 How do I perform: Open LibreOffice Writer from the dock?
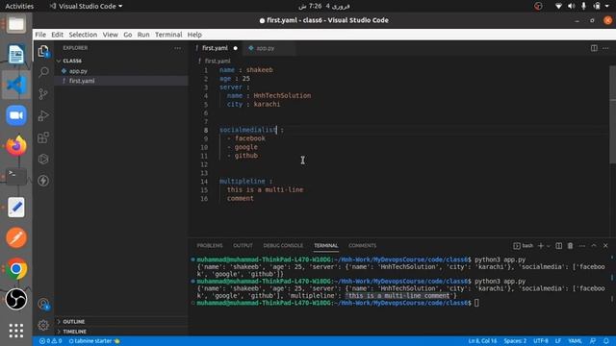click(16, 54)
